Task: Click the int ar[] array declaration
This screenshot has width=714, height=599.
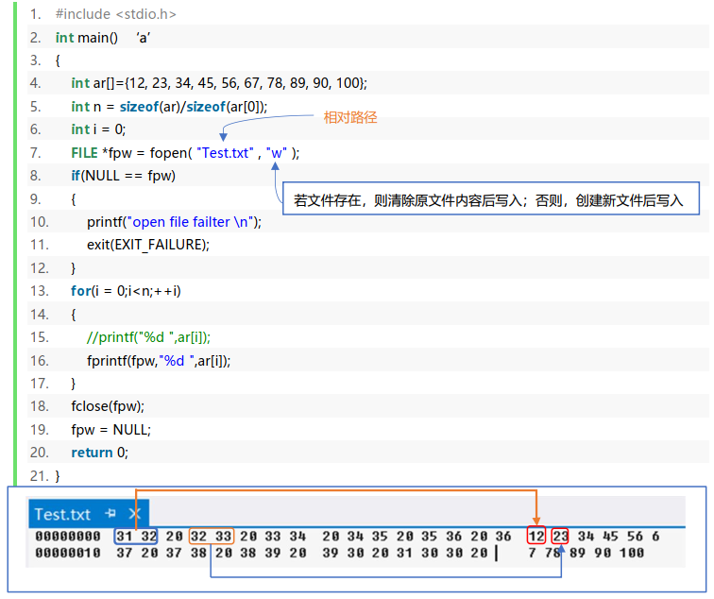Action: [219, 83]
